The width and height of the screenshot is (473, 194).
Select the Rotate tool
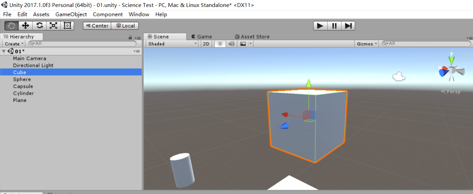click(x=39, y=26)
